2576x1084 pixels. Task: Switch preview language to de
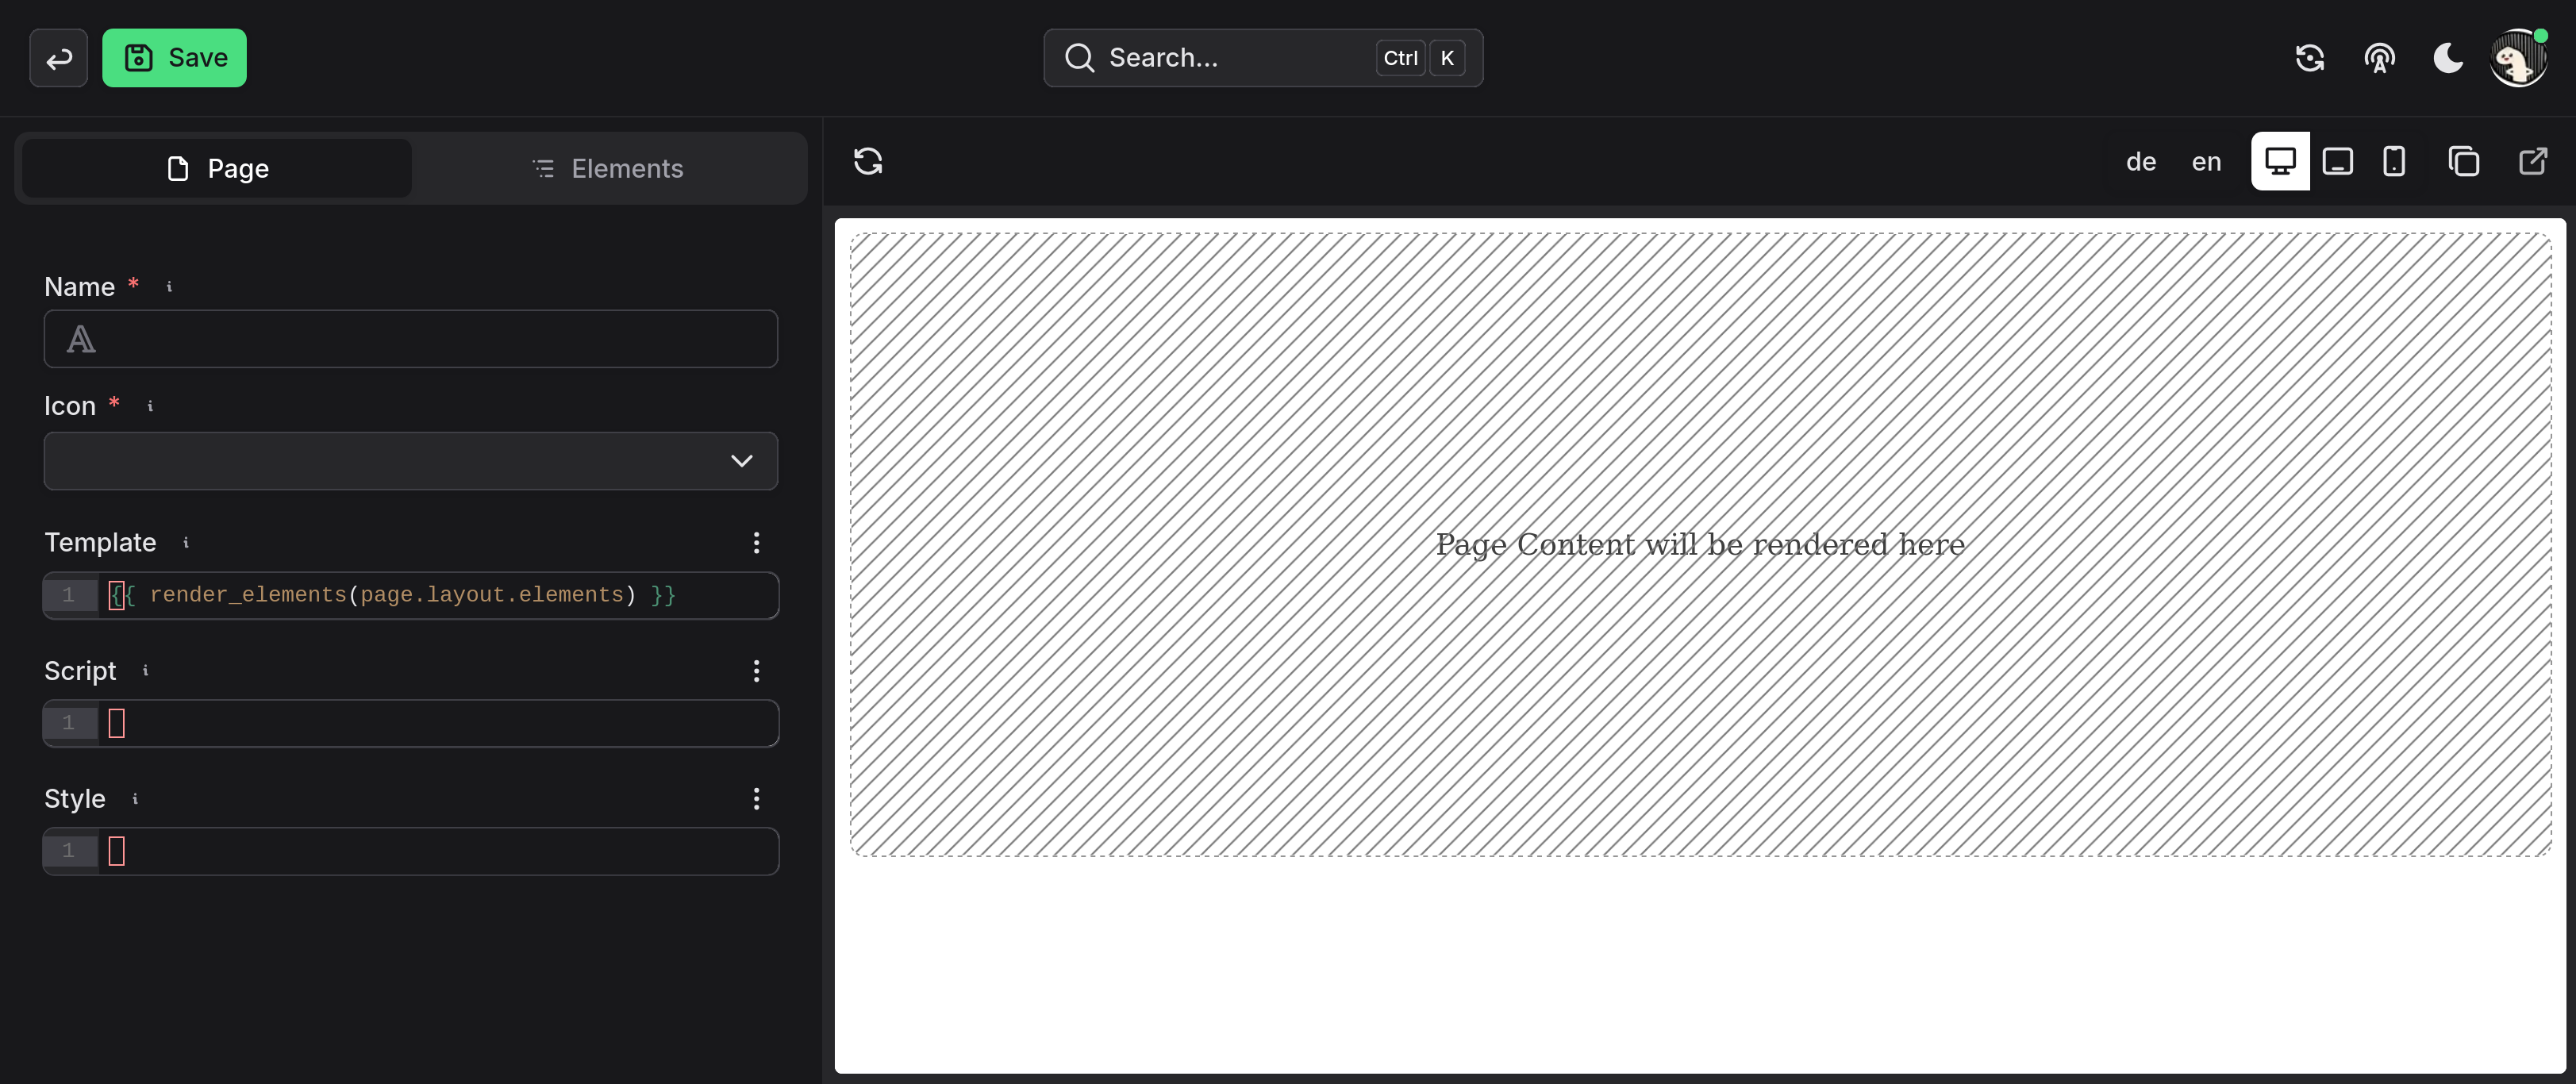(2140, 161)
